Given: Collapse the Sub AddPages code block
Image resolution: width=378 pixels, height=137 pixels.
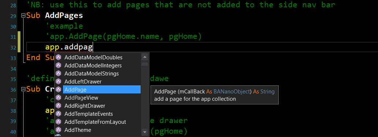Looking at the screenshot, I should (23, 16).
